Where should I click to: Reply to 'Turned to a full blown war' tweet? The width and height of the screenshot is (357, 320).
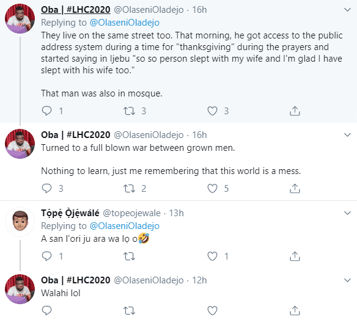(47, 188)
